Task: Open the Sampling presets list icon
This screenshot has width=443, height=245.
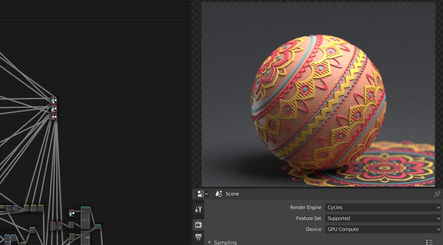Action: [x=429, y=242]
